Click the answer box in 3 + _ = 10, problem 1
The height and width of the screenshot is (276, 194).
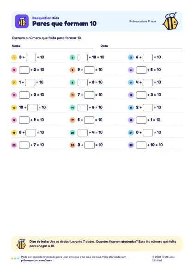coord(31,58)
